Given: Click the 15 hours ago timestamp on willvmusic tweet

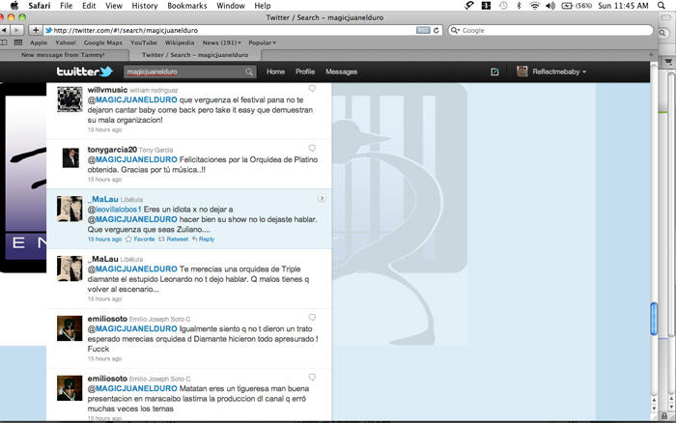Looking at the screenshot, I should (x=104, y=129).
